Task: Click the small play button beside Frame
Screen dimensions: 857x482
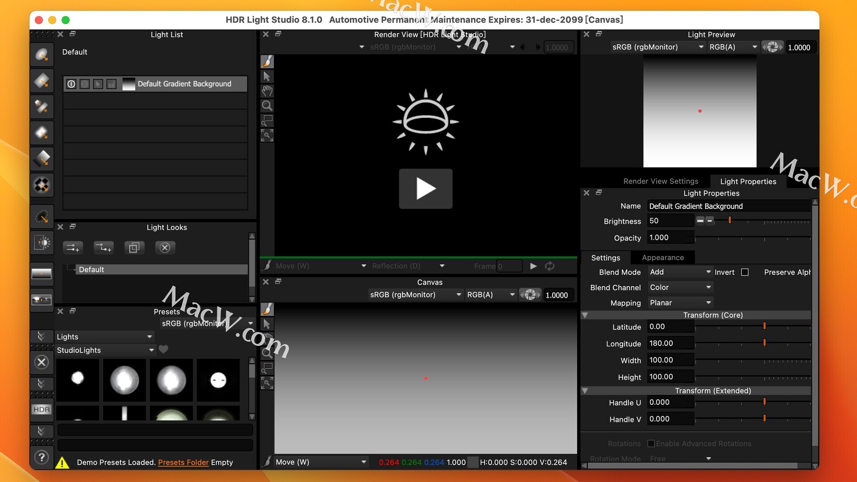Action: (x=533, y=266)
